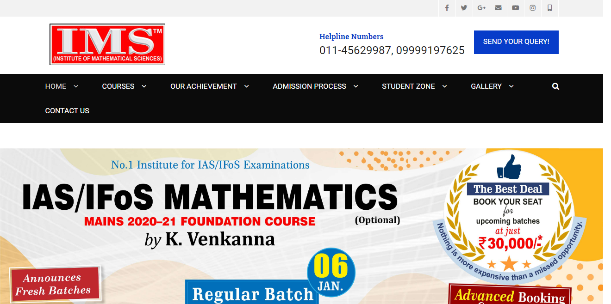The image size is (611, 304).
Task: Open the Google Plus social icon
Action: pos(481,8)
